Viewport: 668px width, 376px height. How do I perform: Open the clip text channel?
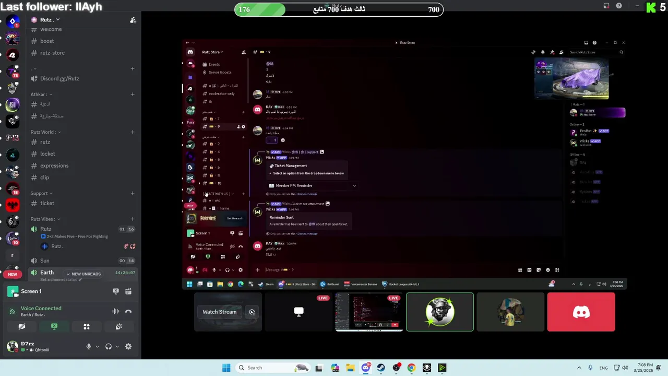coord(44,178)
